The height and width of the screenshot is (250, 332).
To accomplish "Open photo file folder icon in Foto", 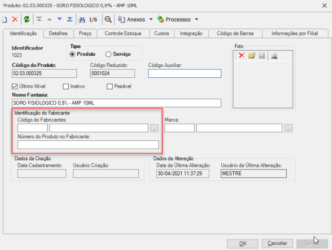I will [252, 56].
